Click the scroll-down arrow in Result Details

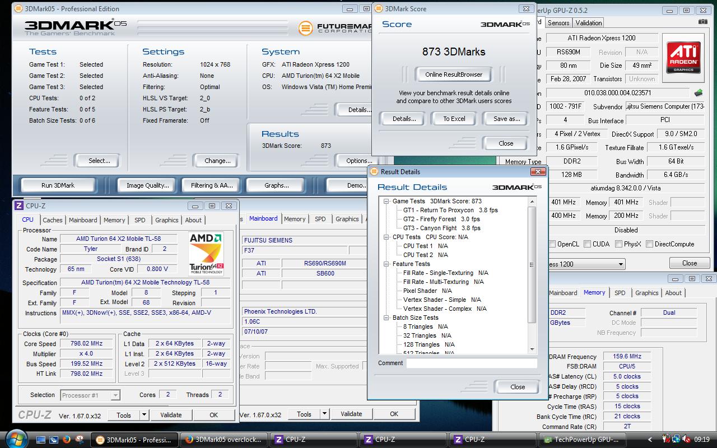[x=532, y=349]
